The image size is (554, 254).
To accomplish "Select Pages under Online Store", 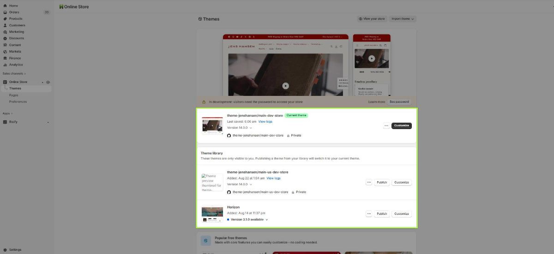I will pyautogui.click(x=14, y=95).
